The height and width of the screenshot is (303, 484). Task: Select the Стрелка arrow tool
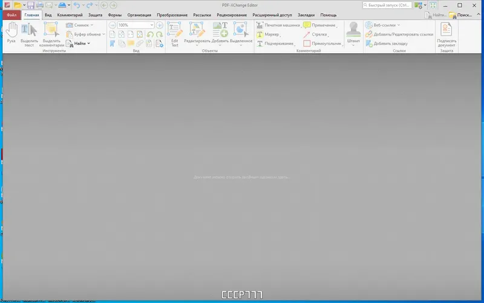coord(315,34)
